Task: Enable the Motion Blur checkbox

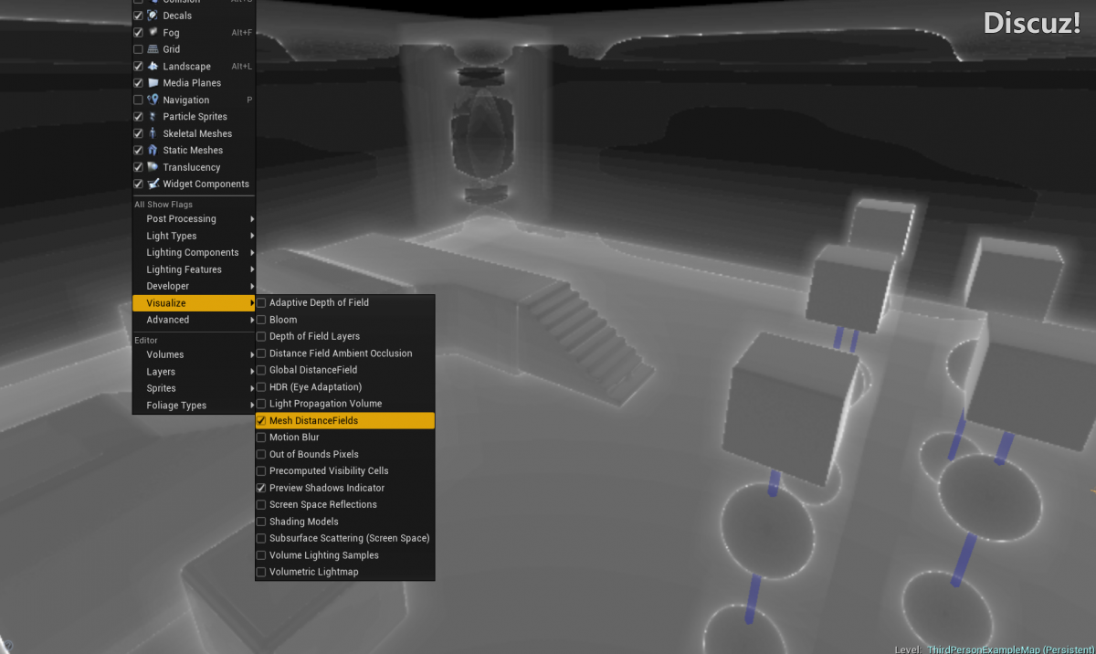Action: 261,438
